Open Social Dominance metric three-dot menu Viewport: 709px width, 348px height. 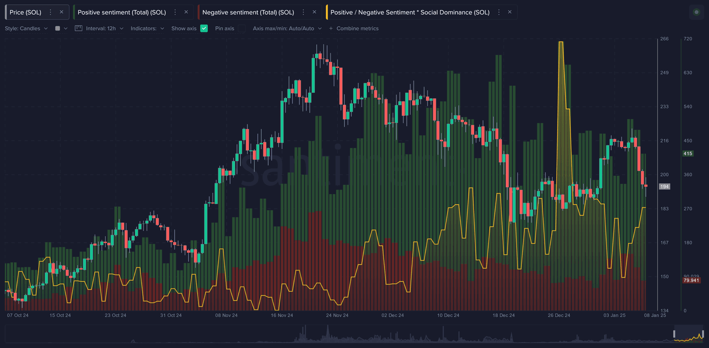(x=499, y=12)
